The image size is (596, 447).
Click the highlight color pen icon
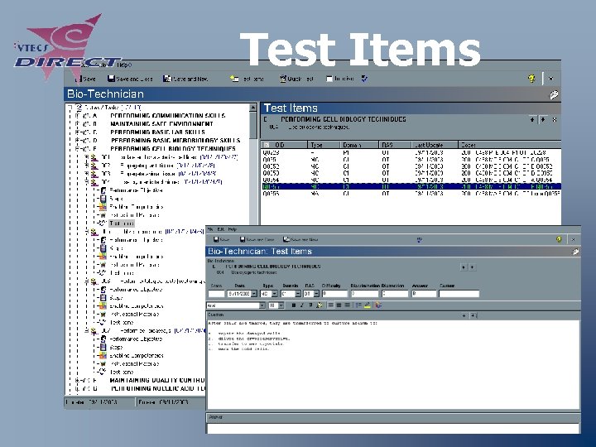tap(368, 305)
